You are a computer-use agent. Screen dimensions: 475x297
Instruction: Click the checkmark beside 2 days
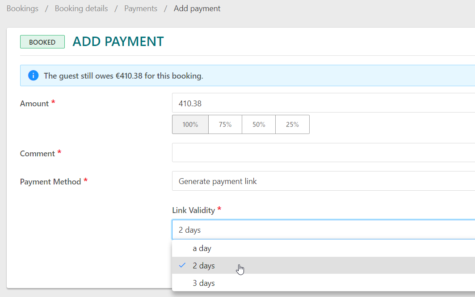[182, 265]
